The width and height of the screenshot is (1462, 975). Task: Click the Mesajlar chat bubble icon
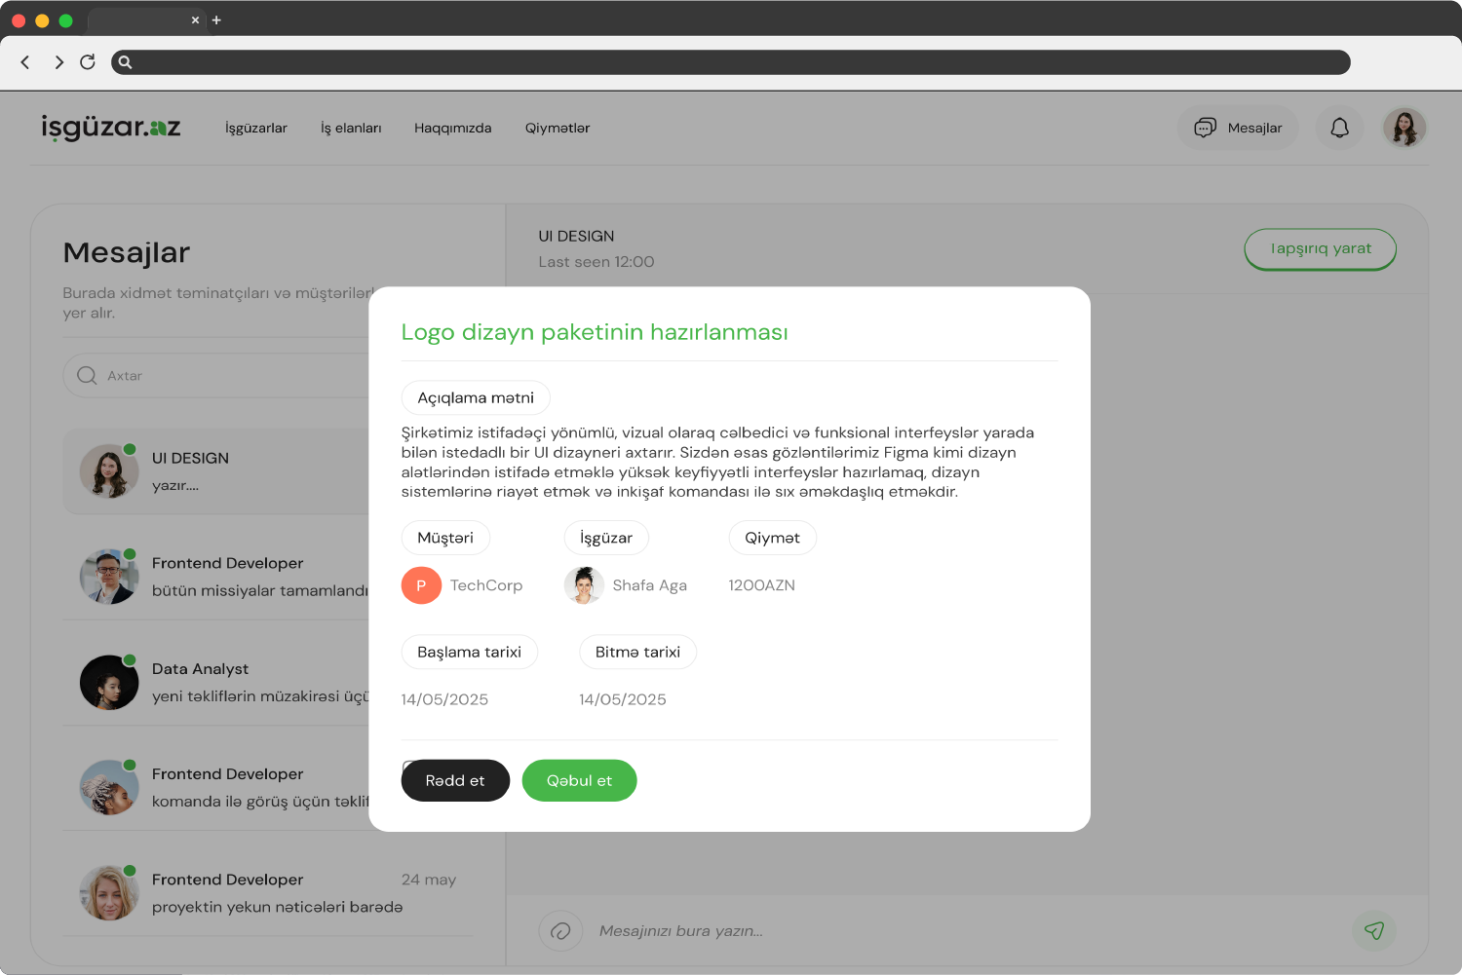point(1207,128)
